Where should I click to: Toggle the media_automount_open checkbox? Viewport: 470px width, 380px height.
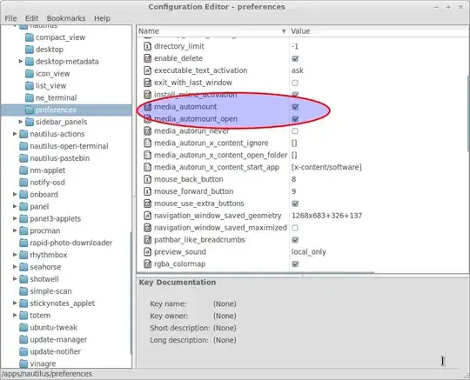click(x=295, y=119)
